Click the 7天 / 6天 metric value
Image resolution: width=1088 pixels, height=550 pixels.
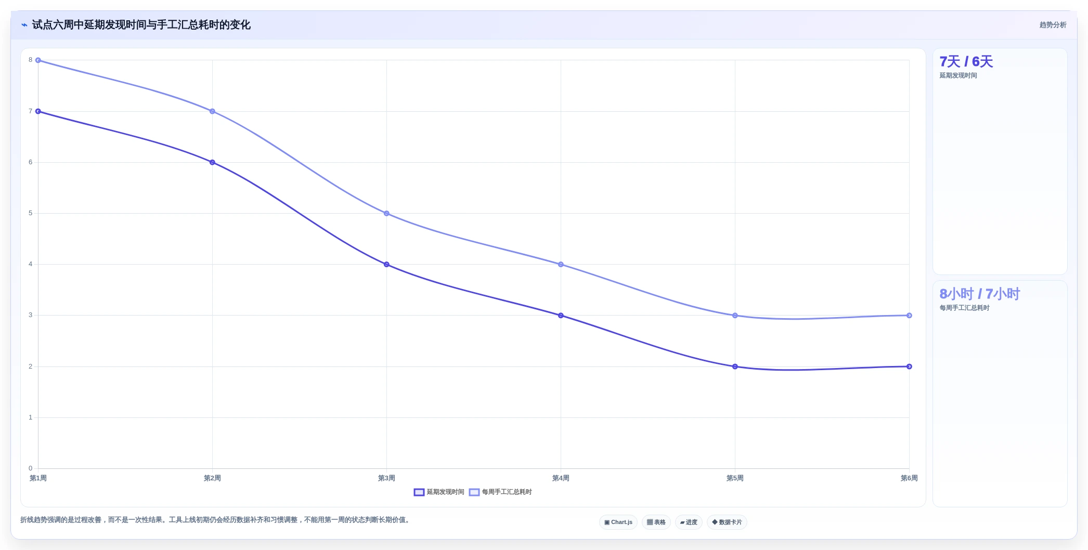(966, 62)
